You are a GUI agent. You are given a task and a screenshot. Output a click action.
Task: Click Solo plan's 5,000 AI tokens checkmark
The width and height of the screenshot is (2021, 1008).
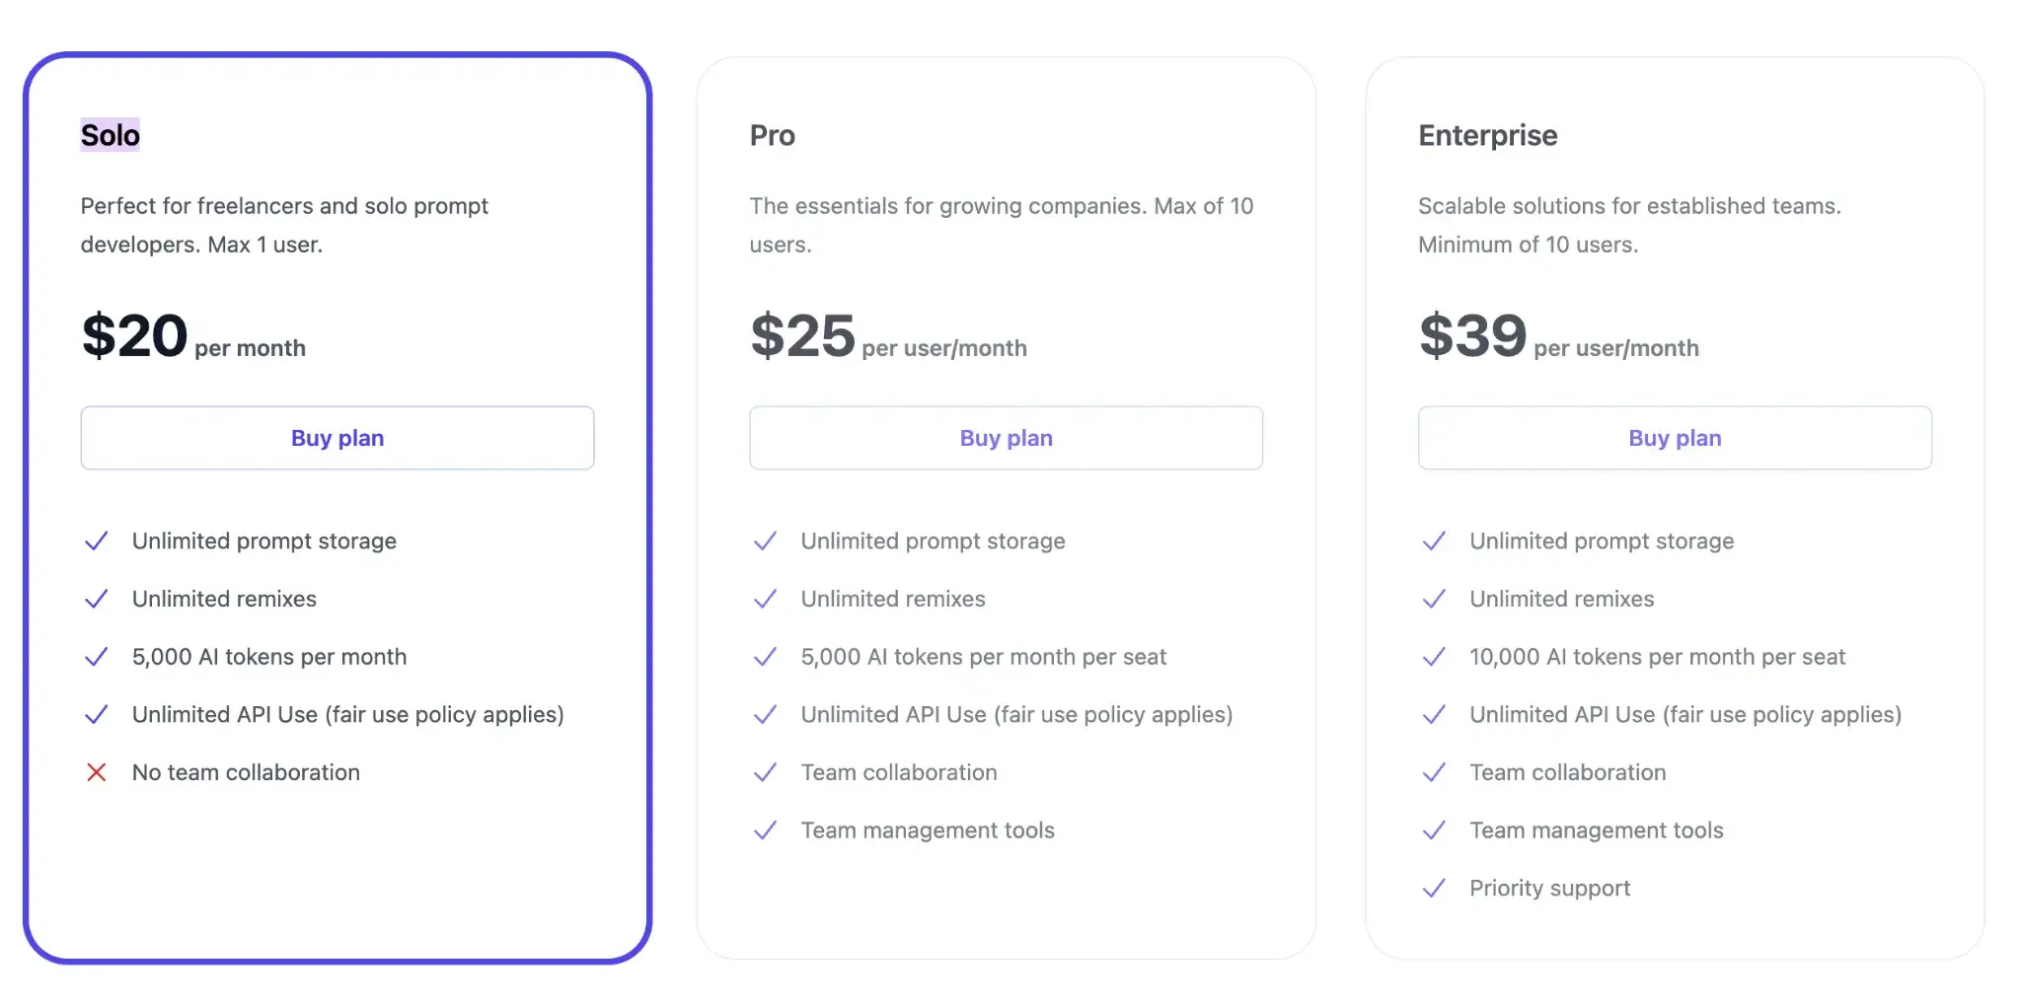click(x=96, y=657)
